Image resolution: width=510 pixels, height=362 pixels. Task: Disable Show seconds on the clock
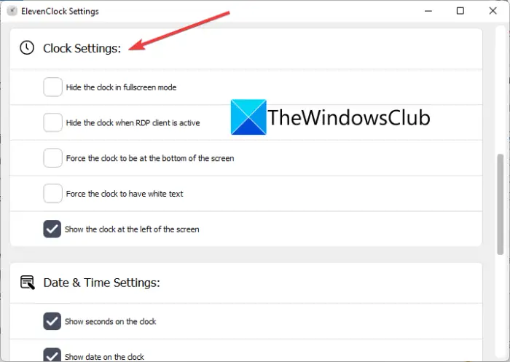[52, 321]
